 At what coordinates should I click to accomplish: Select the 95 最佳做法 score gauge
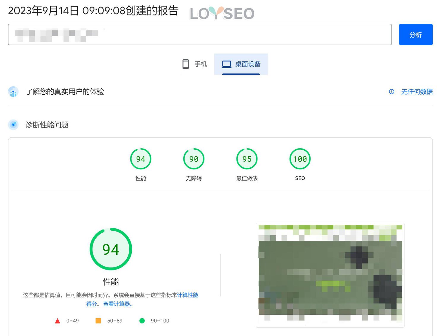(x=247, y=159)
